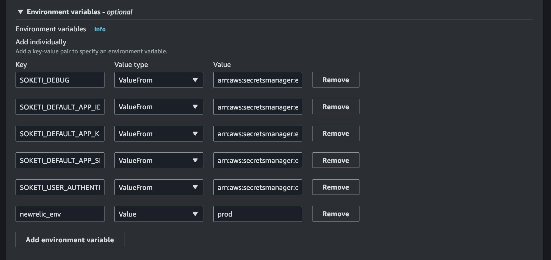Edit the SOKETI_DEFAULT_APP_K key field
551x260 pixels.
60,134
